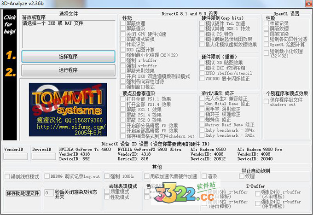Enable 模拟颠簸起伏绘图效果

click(x=202, y=39)
